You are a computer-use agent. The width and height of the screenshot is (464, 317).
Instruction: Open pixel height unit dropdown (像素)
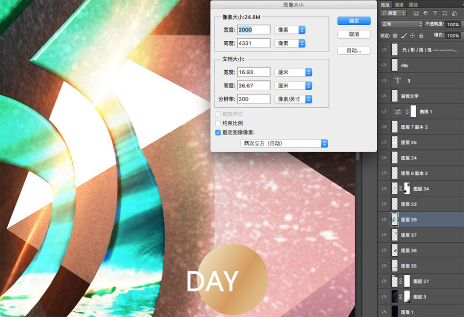290,43
